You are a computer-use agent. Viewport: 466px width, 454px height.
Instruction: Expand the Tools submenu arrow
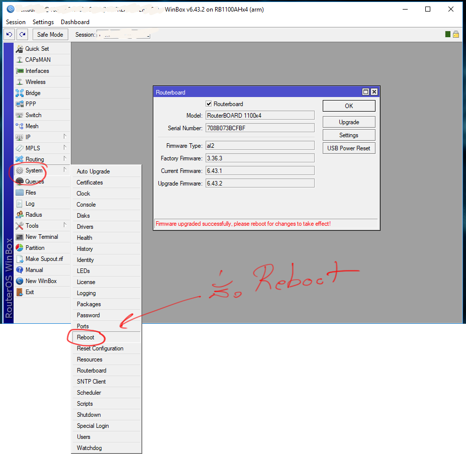[65, 225]
